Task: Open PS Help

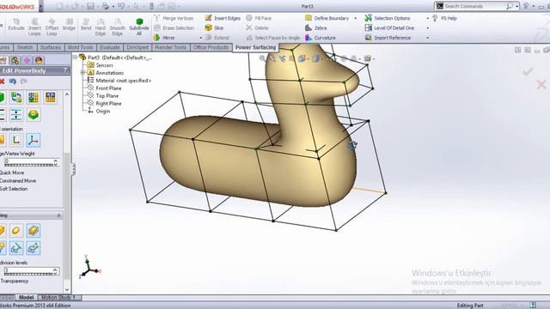Action: [x=444, y=18]
